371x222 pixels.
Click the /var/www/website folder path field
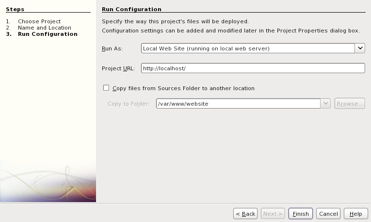point(238,104)
